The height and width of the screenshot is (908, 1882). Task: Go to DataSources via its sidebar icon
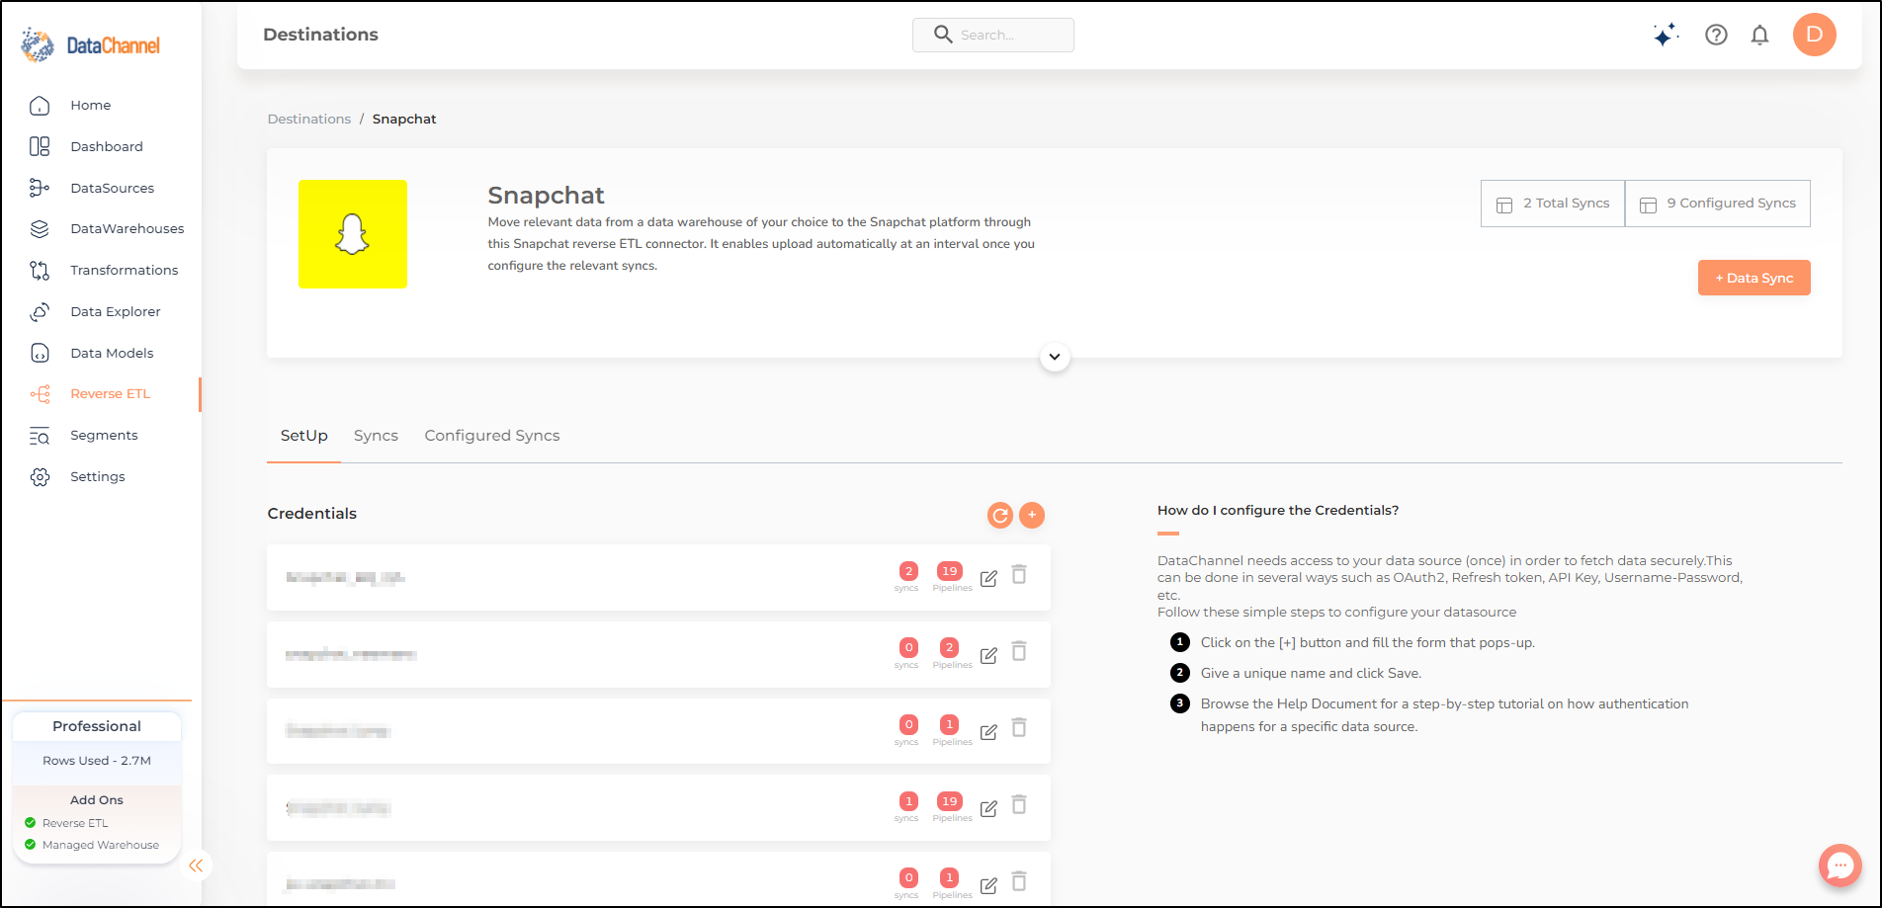click(40, 188)
